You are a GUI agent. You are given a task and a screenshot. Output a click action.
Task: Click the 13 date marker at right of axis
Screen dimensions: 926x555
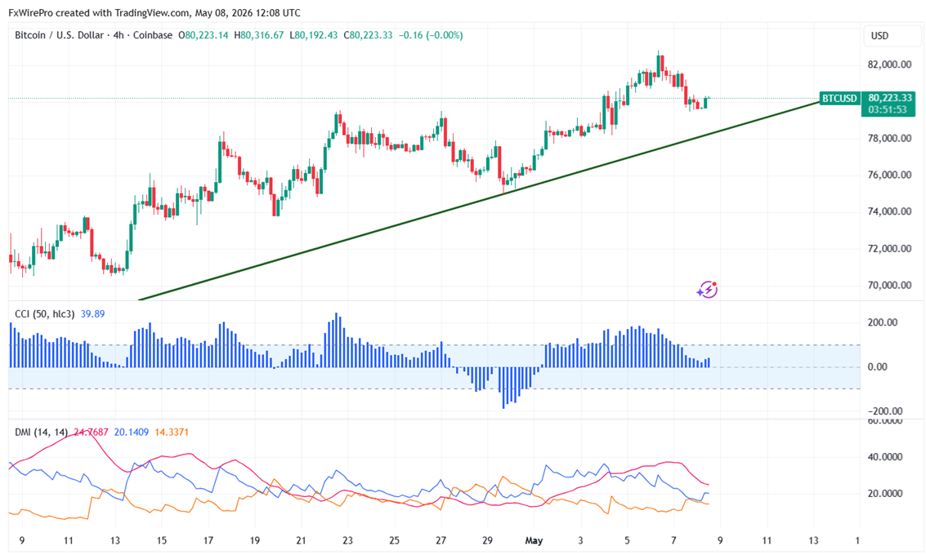click(813, 540)
